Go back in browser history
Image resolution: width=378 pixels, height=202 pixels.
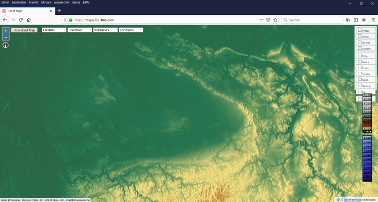[5, 20]
